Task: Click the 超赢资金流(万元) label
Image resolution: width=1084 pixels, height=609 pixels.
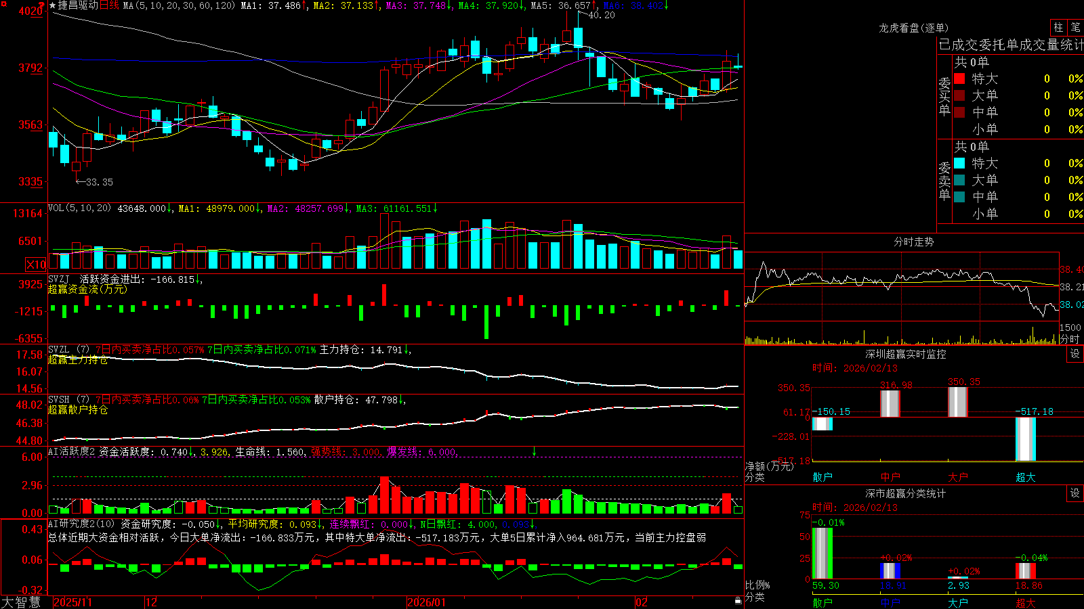Action: click(87, 289)
